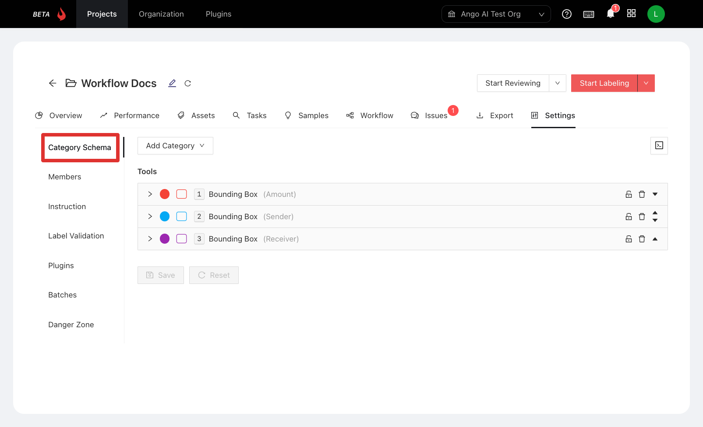Viewport: 703px width, 427px height.
Task: Toggle lock on Sender bounding box
Action: [x=629, y=217]
